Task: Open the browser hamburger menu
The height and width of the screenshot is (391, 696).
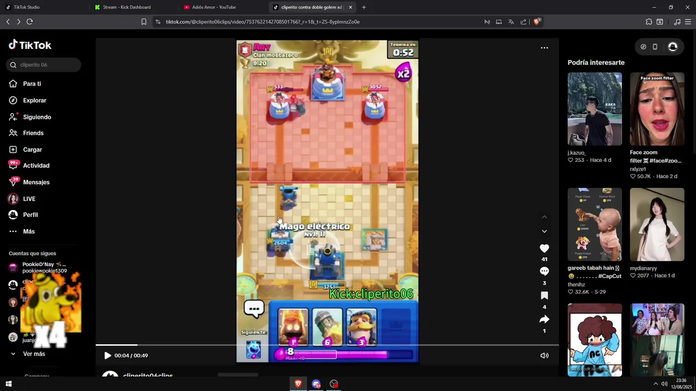Action: pyautogui.click(x=688, y=22)
